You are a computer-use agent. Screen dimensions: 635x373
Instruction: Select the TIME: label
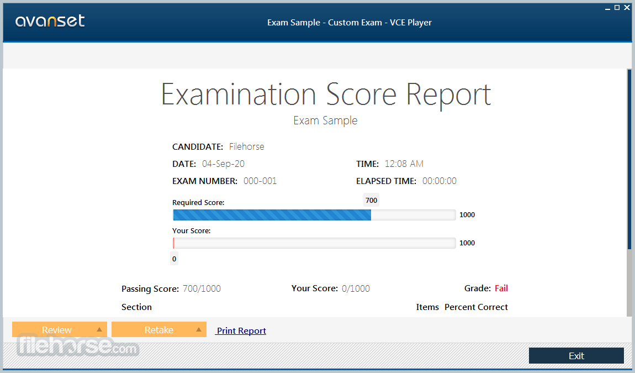367,164
